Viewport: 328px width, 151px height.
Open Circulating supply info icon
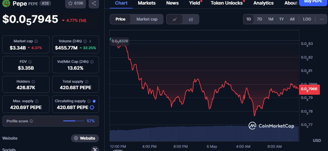pos(89,101)
